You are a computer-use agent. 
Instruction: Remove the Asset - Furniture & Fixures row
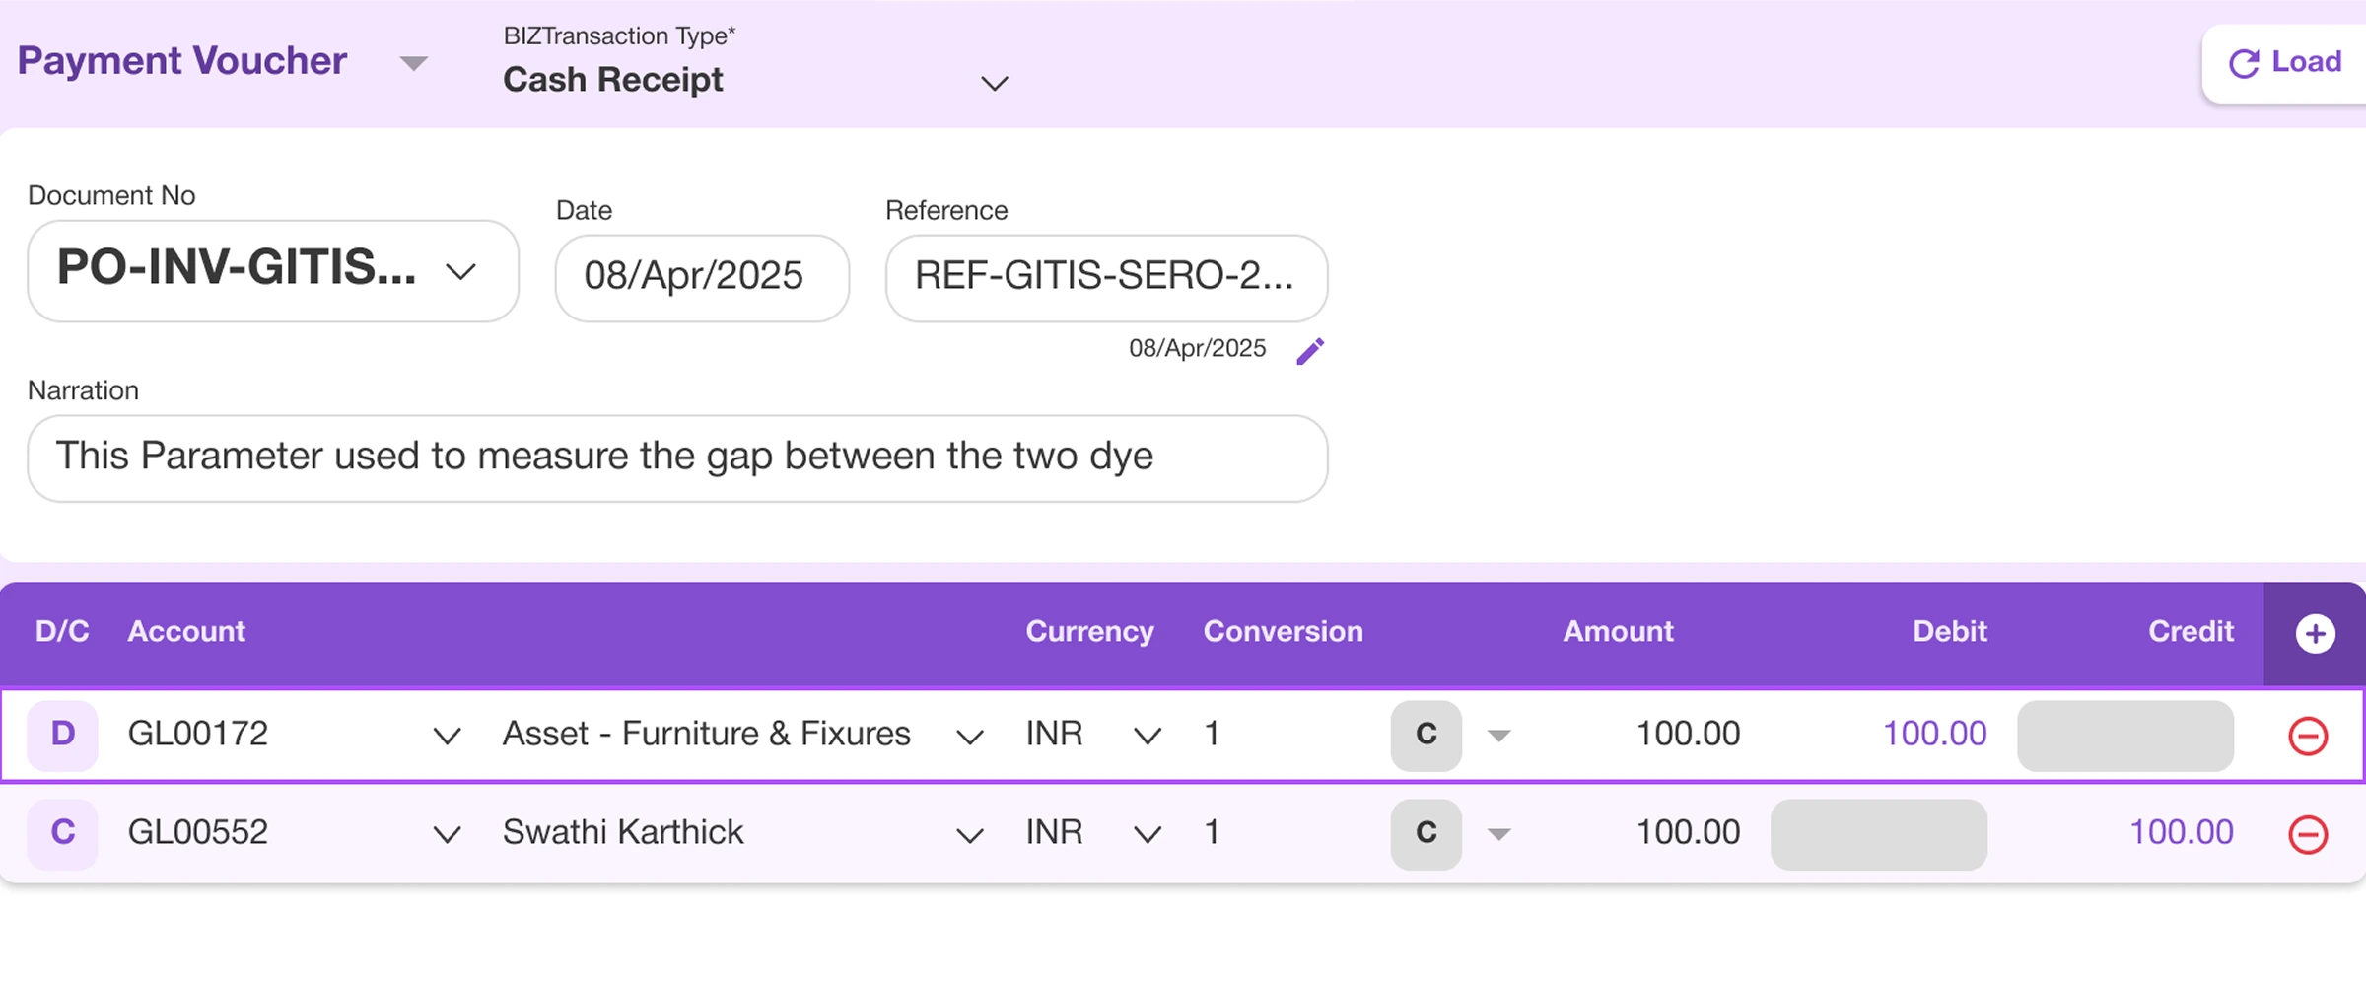tap(2307, 735)
